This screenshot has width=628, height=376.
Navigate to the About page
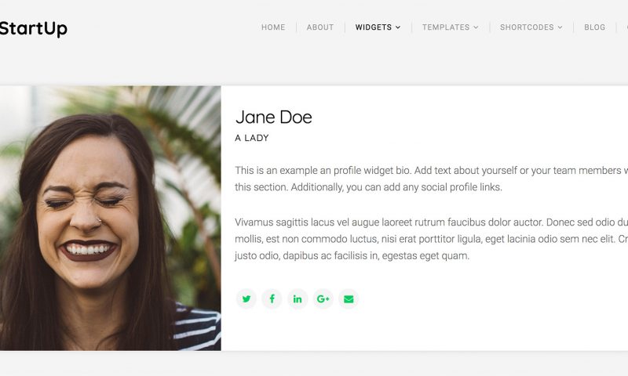(320, 27)
